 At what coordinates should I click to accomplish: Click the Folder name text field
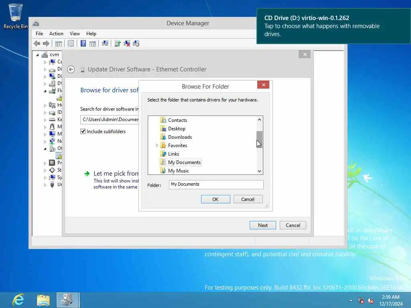[x=216, y=184]
